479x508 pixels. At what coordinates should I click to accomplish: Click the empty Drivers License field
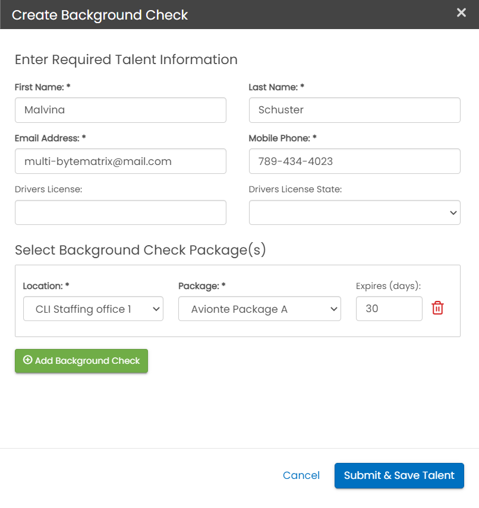tap(120, 212)
